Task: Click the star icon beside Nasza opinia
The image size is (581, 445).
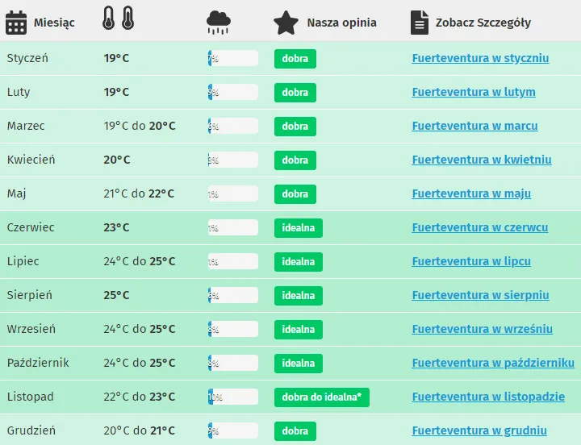Action: click(x=286, y=23)
